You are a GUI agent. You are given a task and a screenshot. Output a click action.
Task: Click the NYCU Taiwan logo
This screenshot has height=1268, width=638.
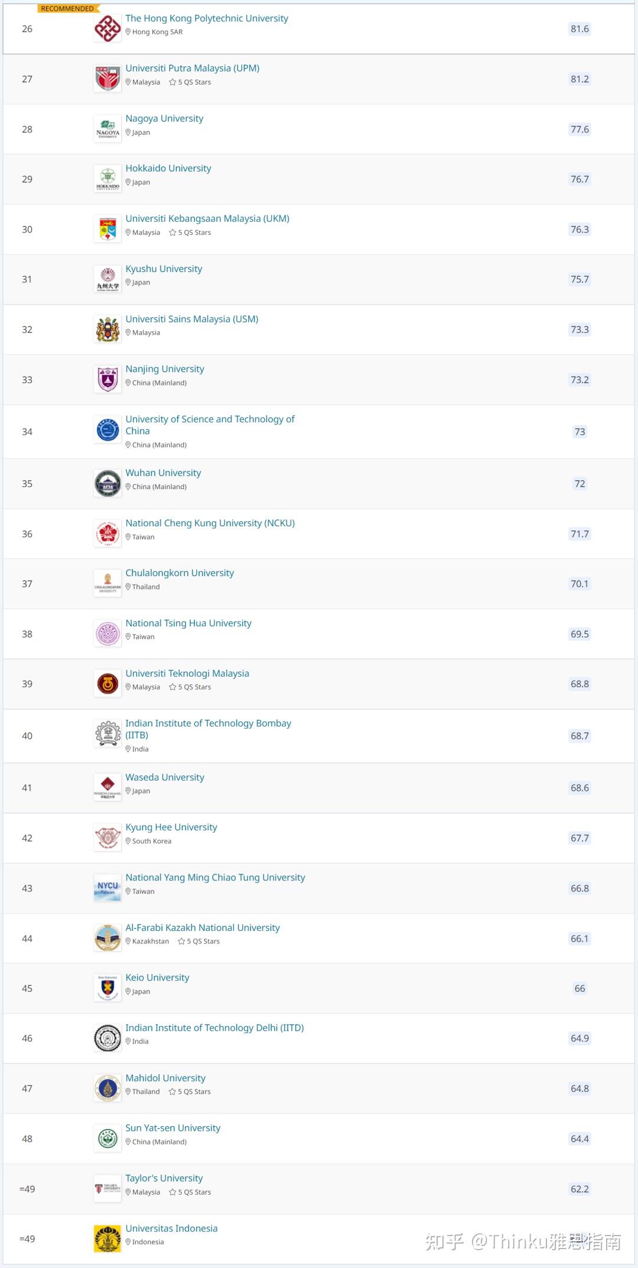click(x=108, y=888)
